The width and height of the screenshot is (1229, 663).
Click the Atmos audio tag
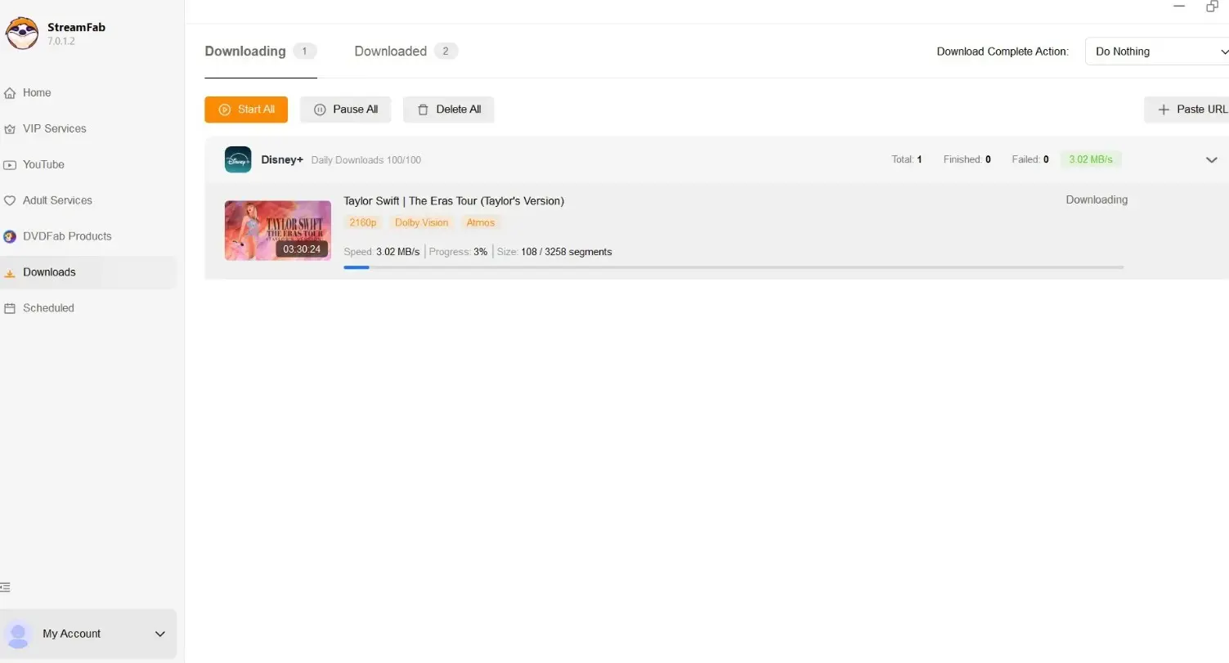481,222
